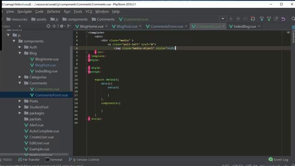Click the red-green deployment icon in toolbar
The width and height of the screenshot is (295, 166).
253,19
